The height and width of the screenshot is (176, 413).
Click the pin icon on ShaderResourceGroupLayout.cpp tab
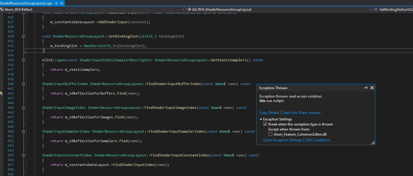pyautogui.click(x=56, y=4)
